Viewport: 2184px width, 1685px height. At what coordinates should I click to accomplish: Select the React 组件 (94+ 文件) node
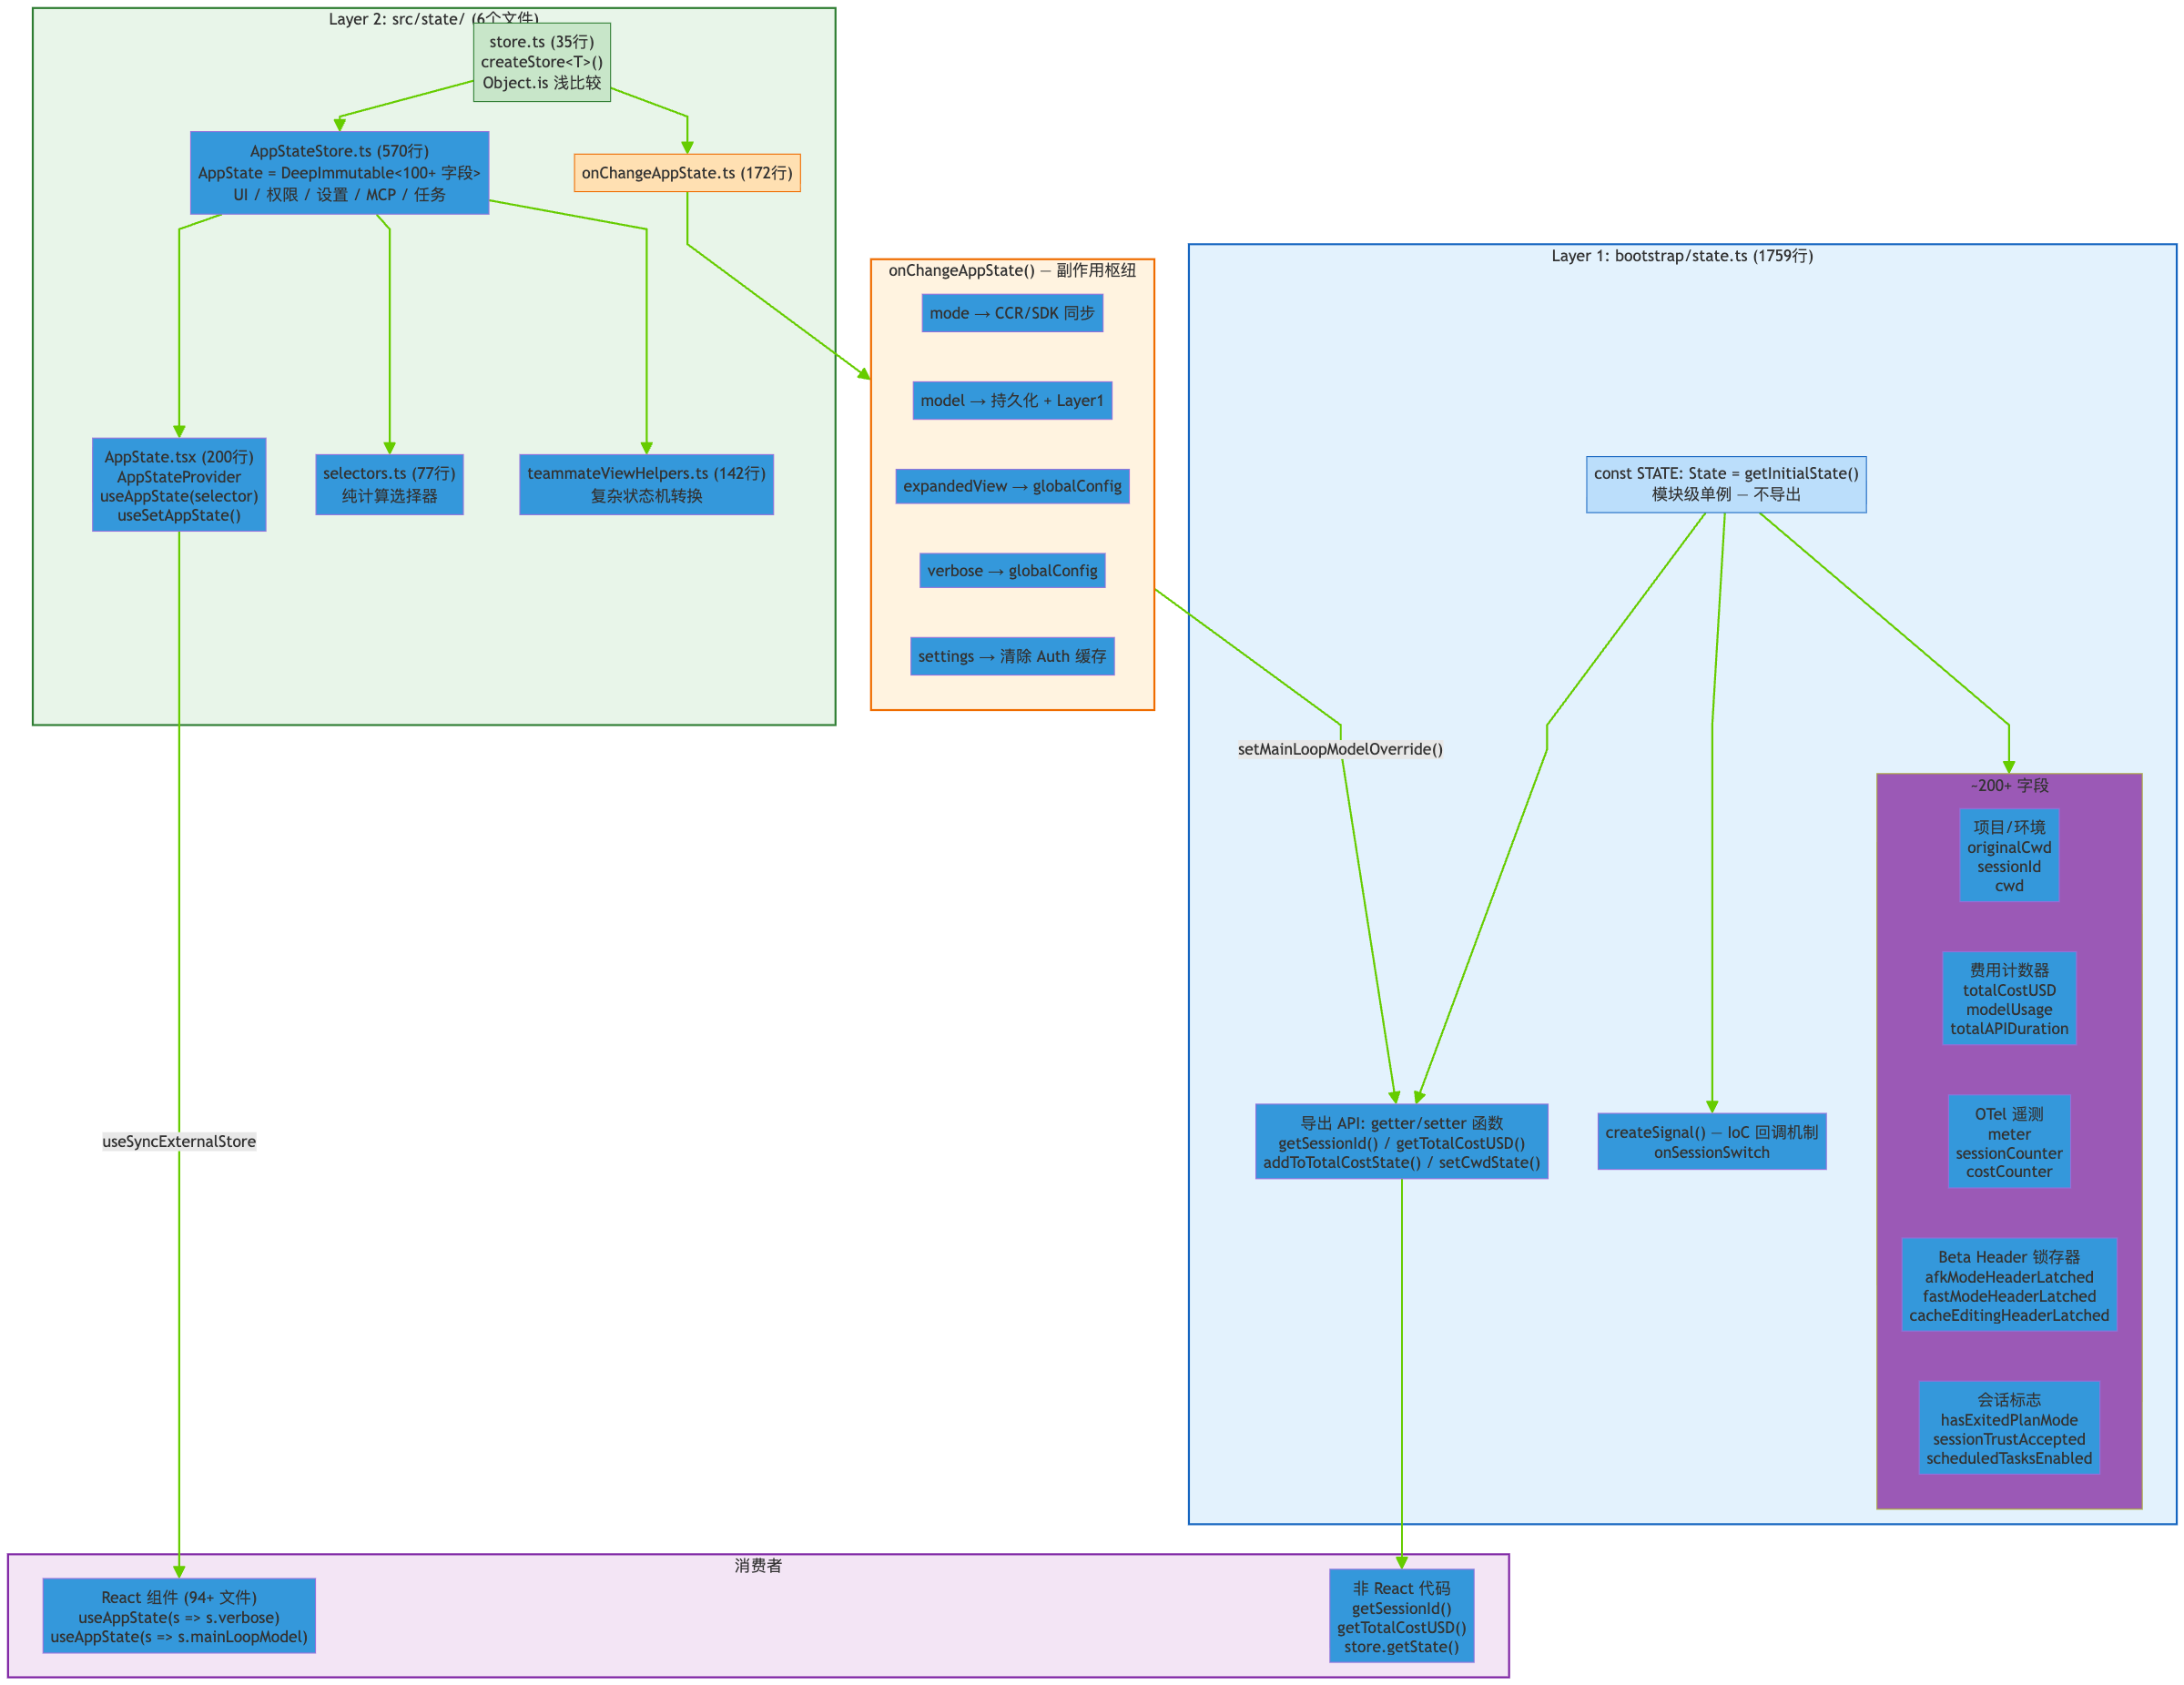tap(179, 1616)
